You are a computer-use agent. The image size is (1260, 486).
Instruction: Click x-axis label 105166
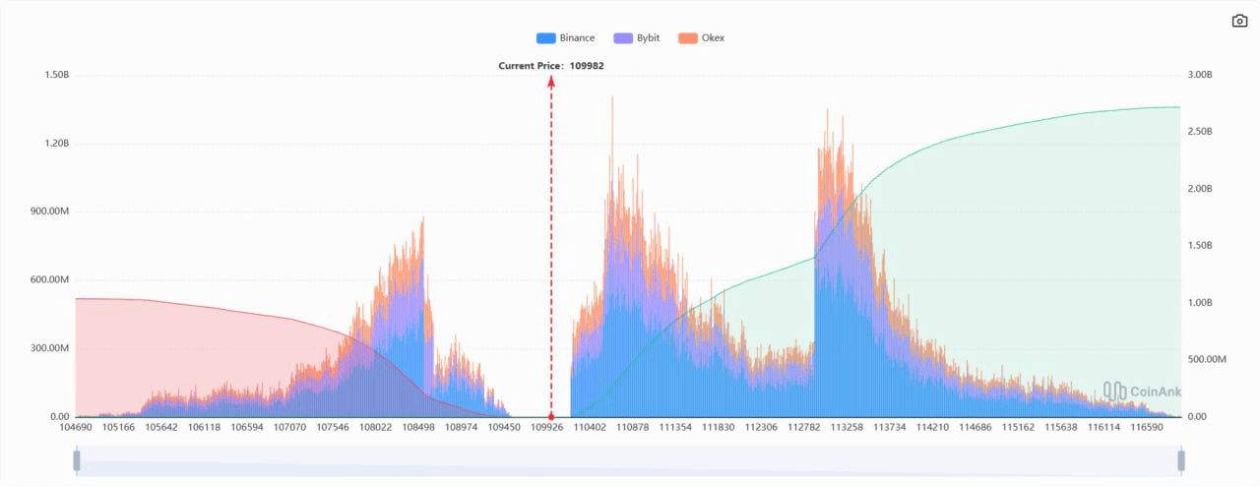pos(118,428)
